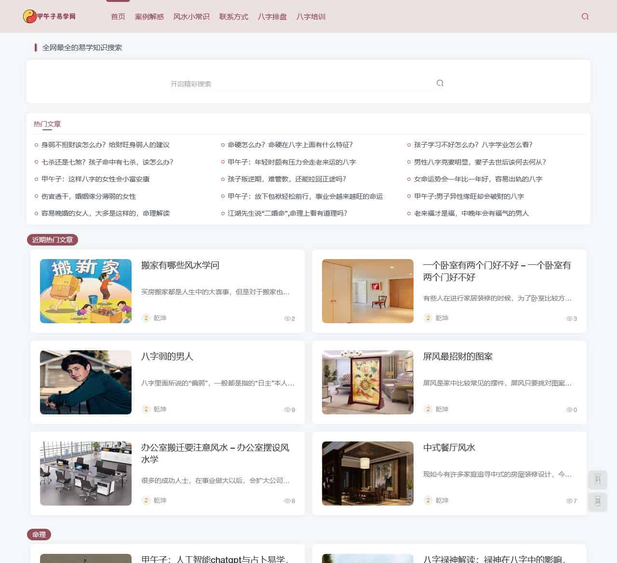Click the 近期热门文章 tag badge
Screen dimensions: 617x563
tap(52, 239)
